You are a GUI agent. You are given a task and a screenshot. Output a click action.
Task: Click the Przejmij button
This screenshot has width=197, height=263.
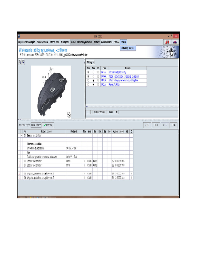pyautogui.click(x=48, y=125)
